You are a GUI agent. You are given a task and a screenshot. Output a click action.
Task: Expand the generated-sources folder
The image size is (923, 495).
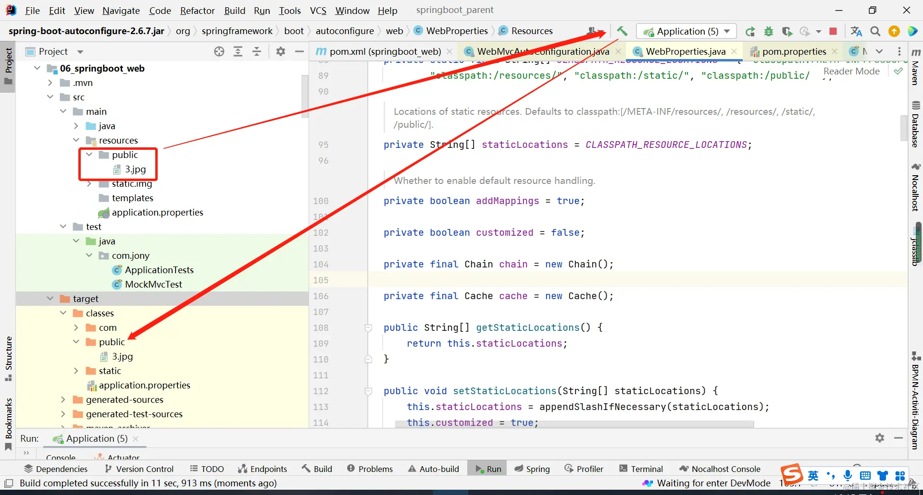[63, 399]
